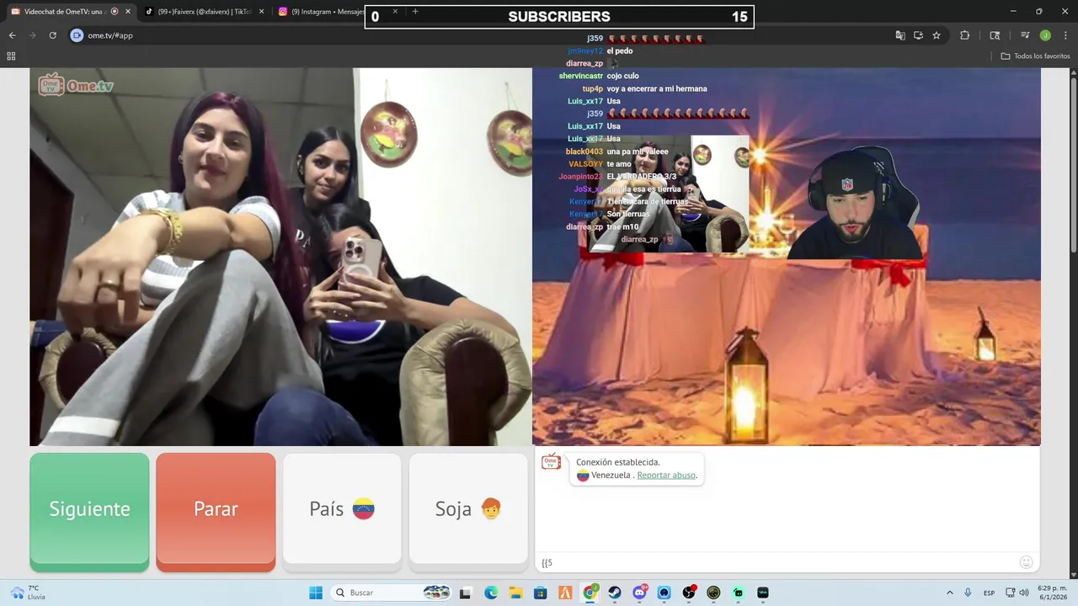Open Chrome from the taskbar
The width and height of the screenshot is (1078, 606).
590,593
